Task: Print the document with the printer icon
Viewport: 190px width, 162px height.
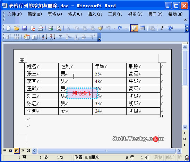Action: point(51,28)
